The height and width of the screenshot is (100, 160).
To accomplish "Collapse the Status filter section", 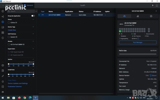I will [x=33, y=19].
